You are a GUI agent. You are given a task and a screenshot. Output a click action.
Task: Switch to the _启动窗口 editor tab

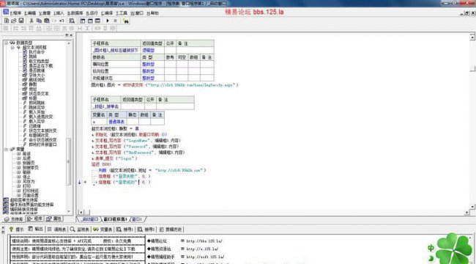(89, 219)
